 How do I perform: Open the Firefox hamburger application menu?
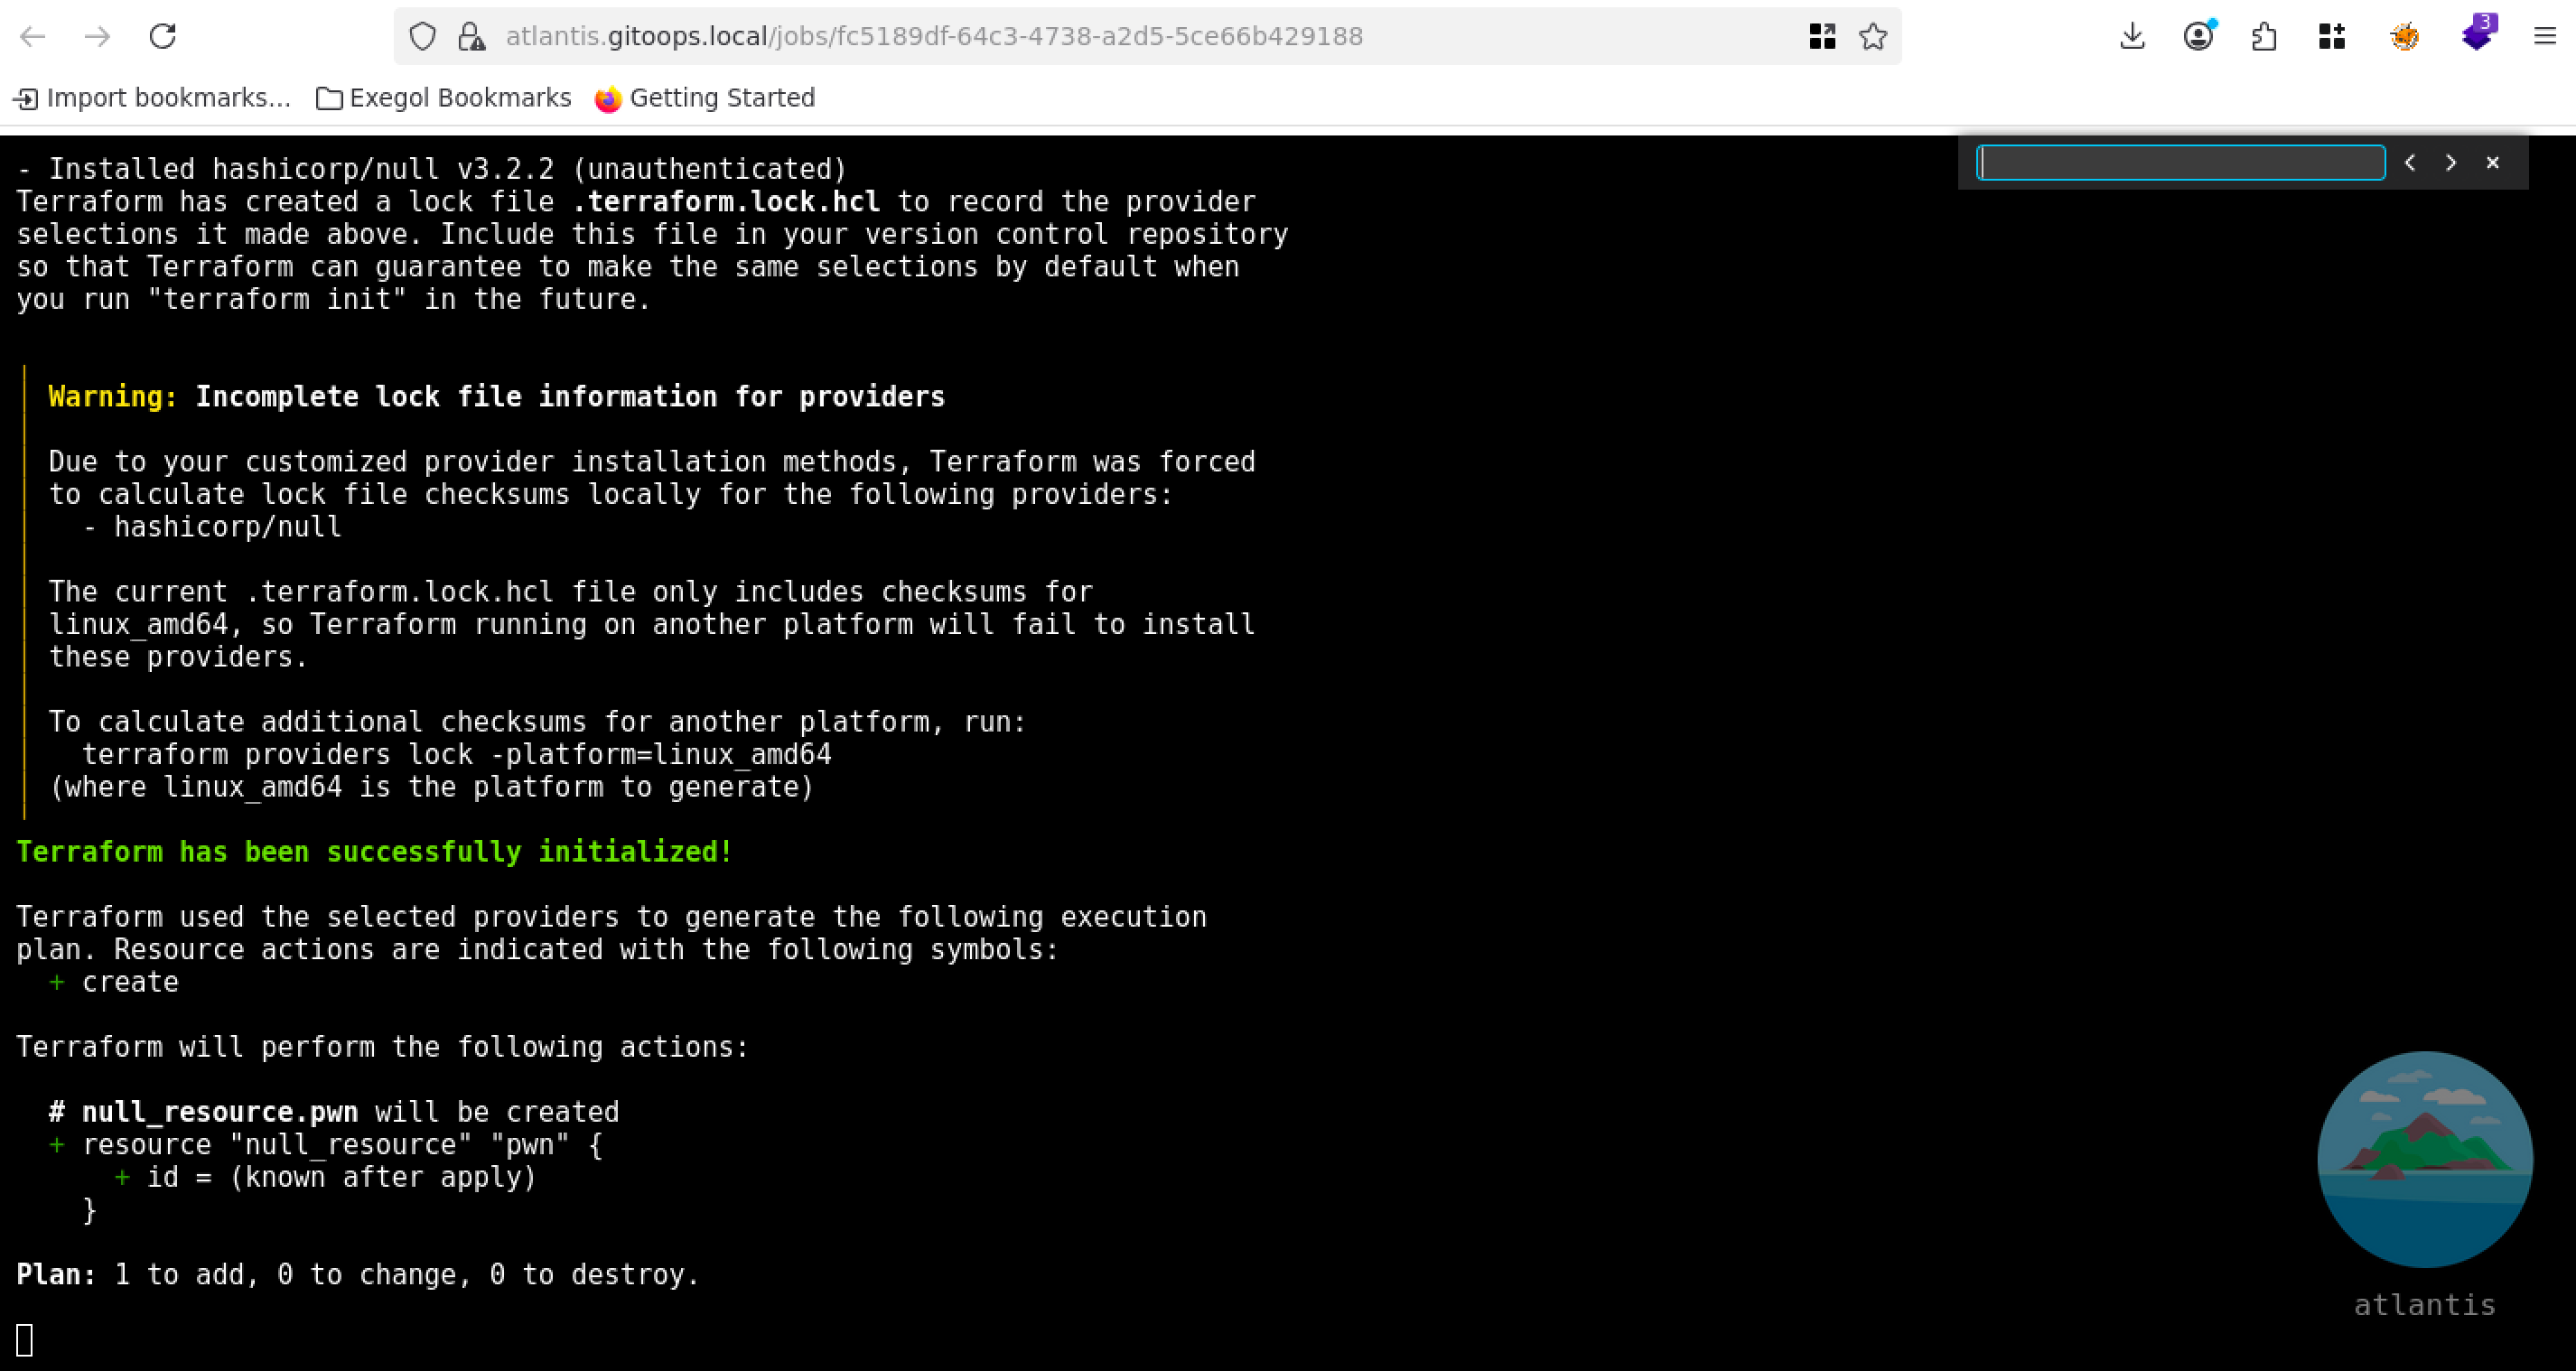pos(2544,37)
